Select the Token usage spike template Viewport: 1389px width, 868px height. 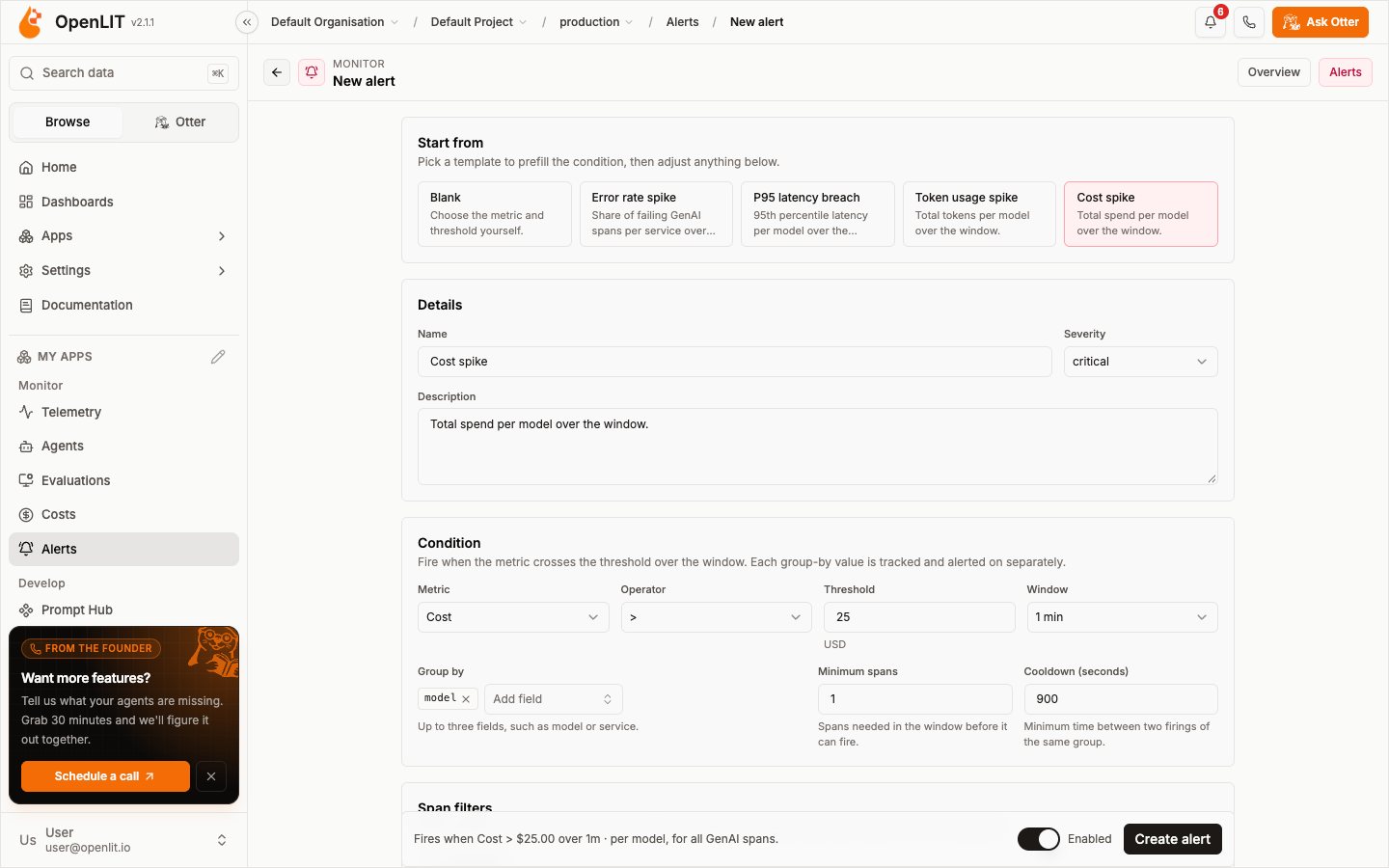(x=979, y=214)
